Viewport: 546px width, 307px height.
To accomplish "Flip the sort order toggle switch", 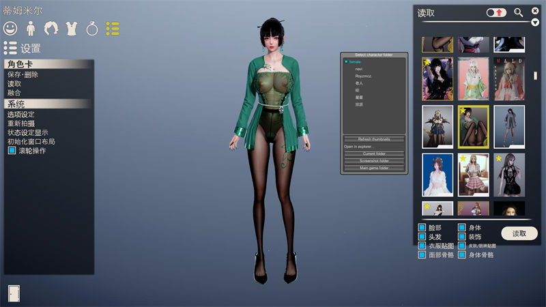I will (x=496, y=12).
